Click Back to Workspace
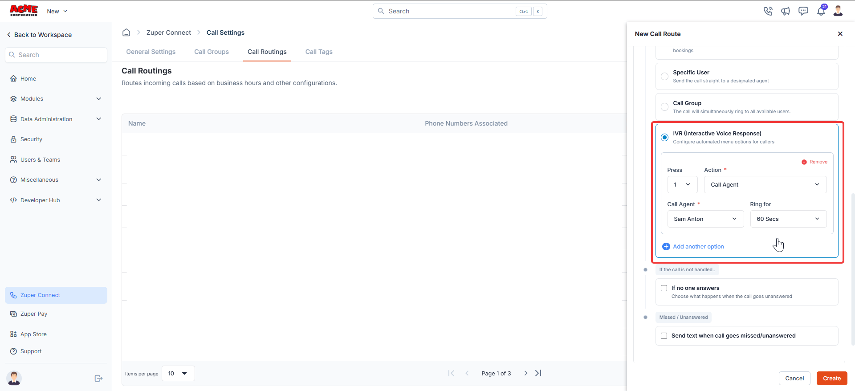Image resolution: width=855 pixels, height=391 pixels. (x=39, y=35)
